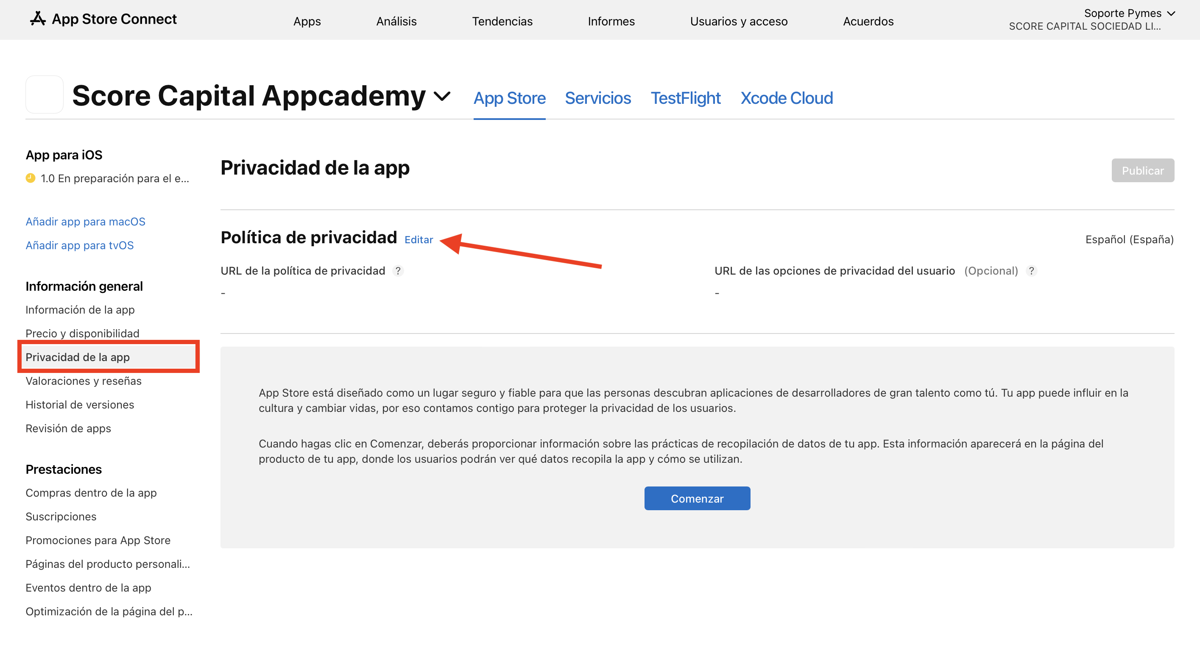Click the App Store Connect logo icon
1200x667 pixels.
[x=38, y=19]
